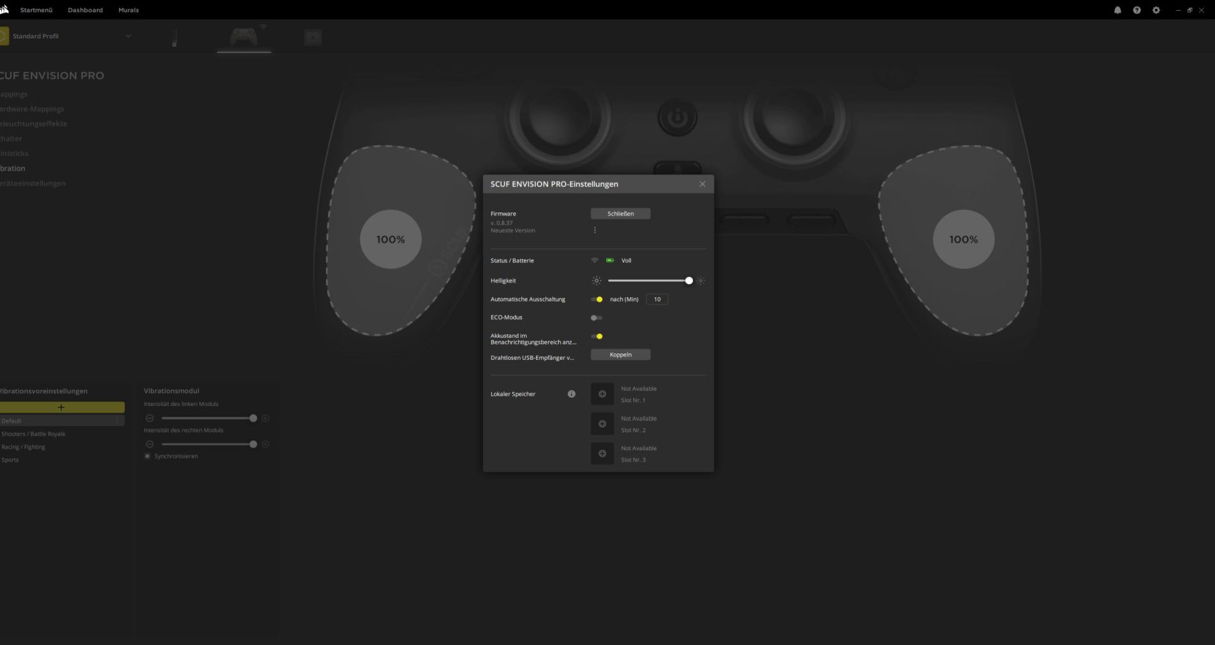
Task: Click the wireless signal status icon
Action: coord(594,261)
